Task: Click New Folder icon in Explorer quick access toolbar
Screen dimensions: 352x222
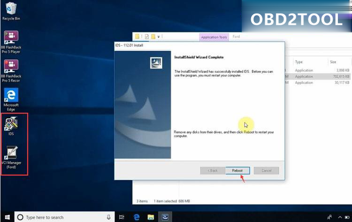Action: click(153, 36)
